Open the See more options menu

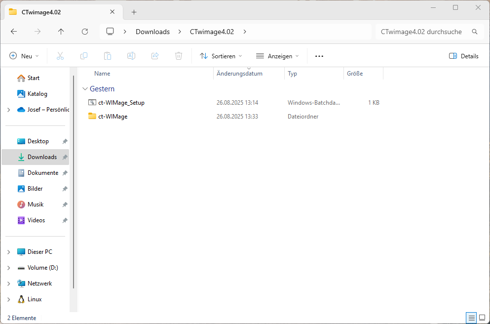pos(319,56)
